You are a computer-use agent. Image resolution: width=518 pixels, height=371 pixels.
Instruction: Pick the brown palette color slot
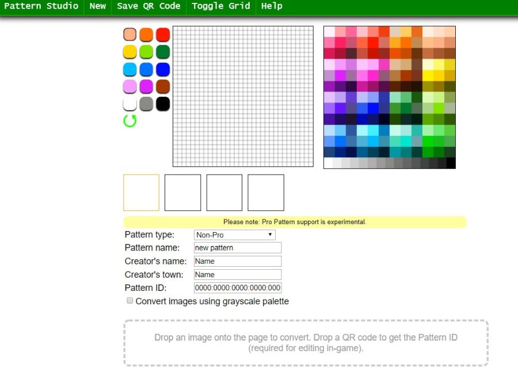coord(163,86)
